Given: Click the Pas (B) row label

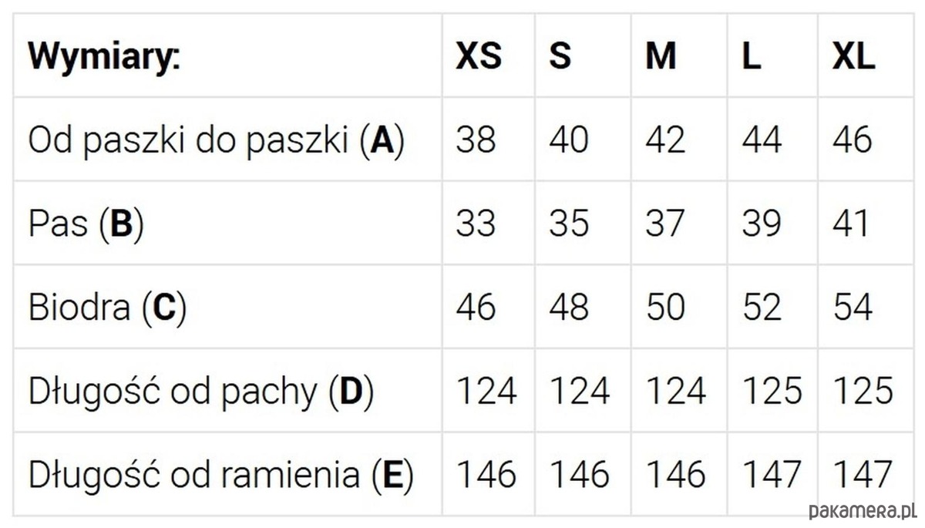Looking at the screenshot, I should pyautogui.click(x=86, y=224).
